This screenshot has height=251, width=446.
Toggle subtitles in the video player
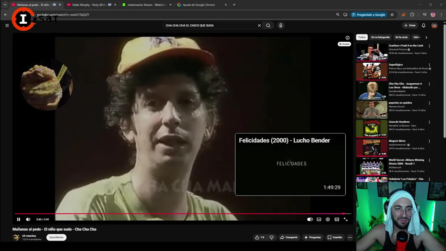319,219
